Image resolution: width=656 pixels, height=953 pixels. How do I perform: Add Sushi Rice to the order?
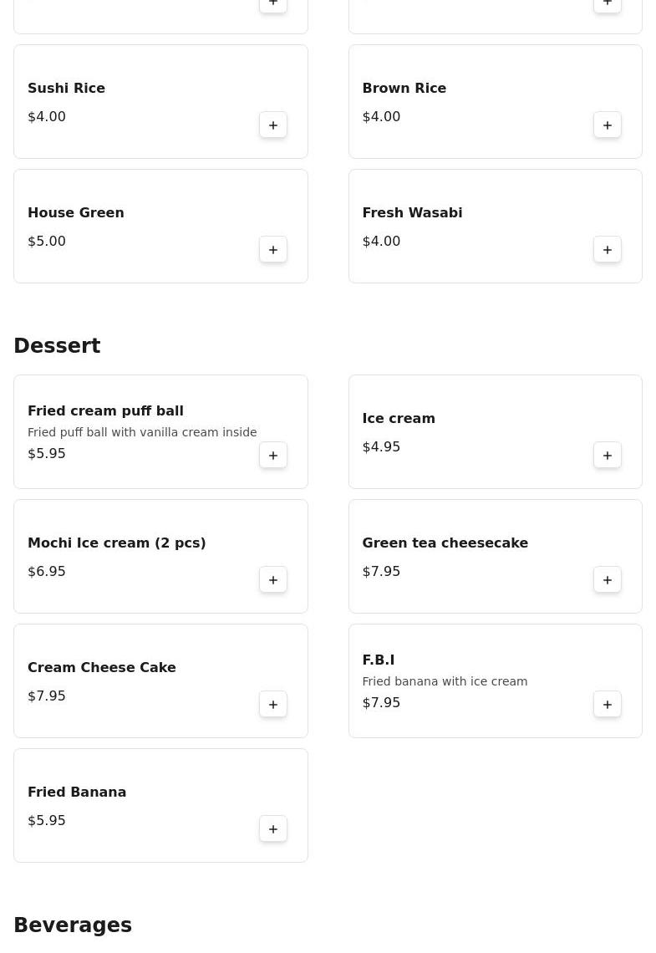pos(273,125)
